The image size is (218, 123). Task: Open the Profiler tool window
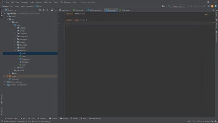click(74, 119)
